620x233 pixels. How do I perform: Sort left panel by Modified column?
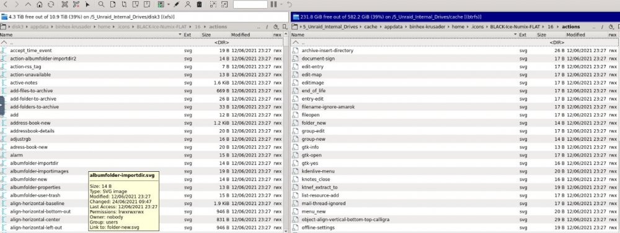click(241, 35)
